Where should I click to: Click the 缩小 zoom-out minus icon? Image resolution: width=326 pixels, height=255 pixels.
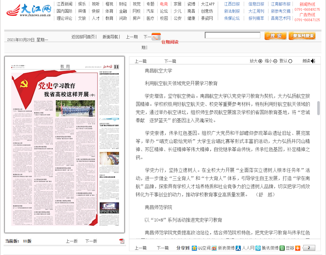pyautogui.click(x=275, y=61)
